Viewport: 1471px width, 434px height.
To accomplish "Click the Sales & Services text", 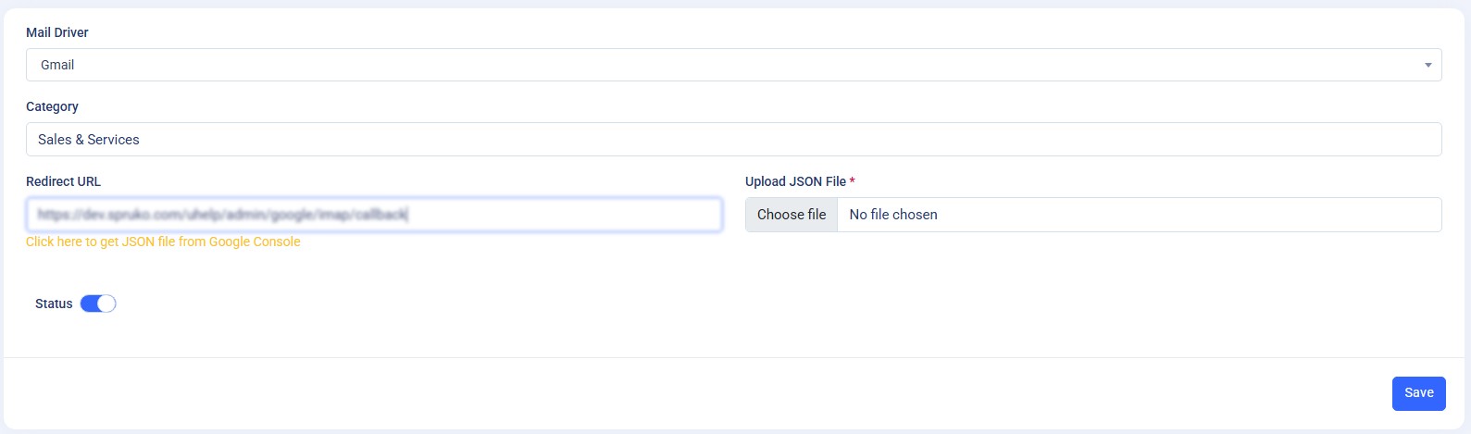I will pos(89,140).
